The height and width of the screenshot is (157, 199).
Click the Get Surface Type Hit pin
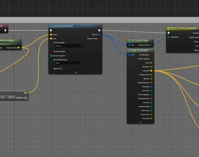(130, 45)
